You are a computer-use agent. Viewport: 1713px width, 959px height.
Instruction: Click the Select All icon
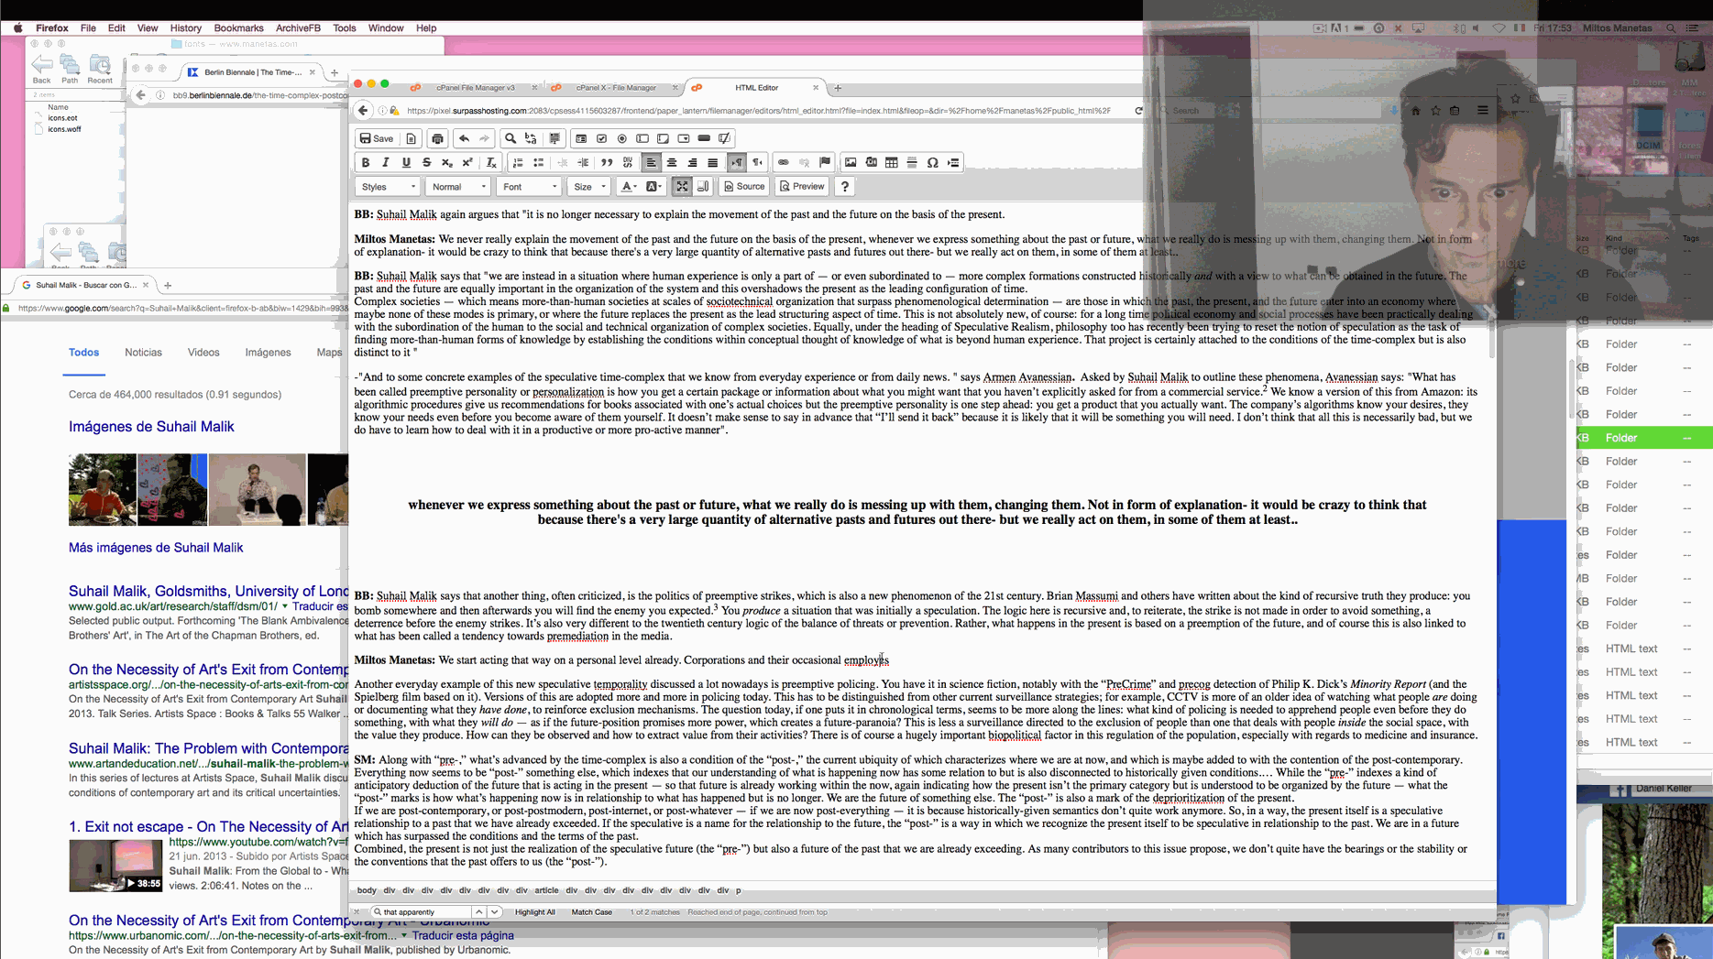coord(555,138)
